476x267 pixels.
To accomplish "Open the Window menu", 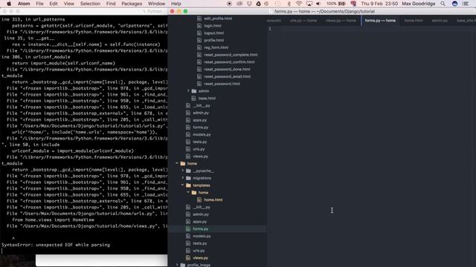I will point(156,4).
